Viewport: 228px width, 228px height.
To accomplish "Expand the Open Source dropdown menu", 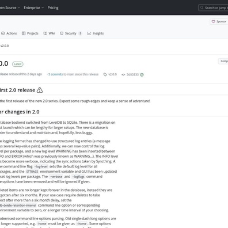I will coord(10,7).
